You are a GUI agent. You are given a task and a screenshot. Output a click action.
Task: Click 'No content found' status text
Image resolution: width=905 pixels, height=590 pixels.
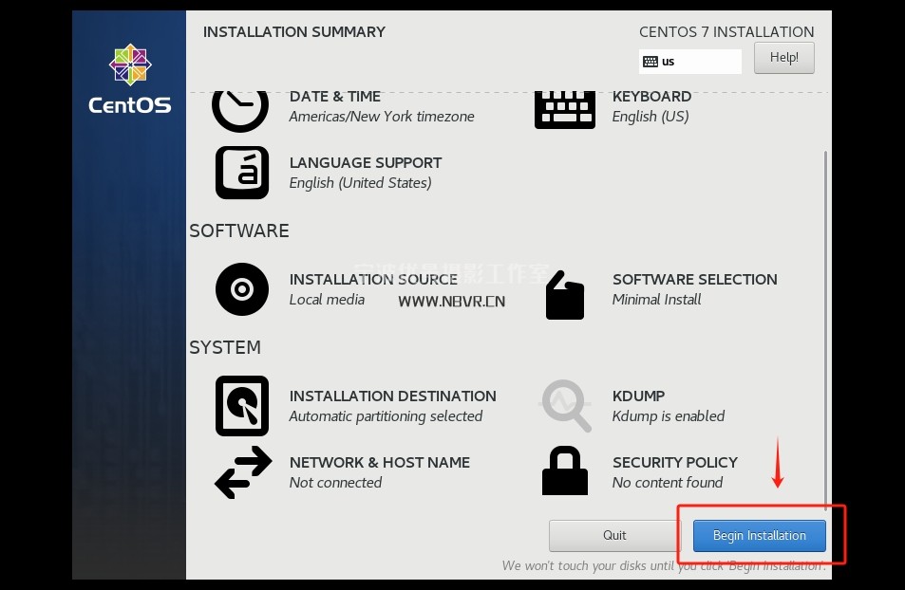point(668,482)
